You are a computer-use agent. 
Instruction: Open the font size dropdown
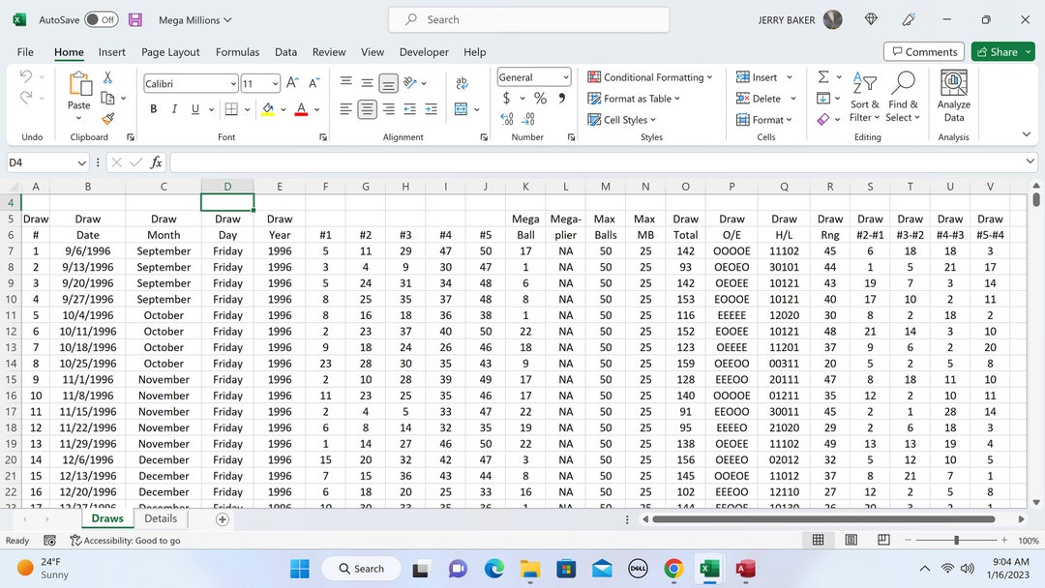[275, 84]
